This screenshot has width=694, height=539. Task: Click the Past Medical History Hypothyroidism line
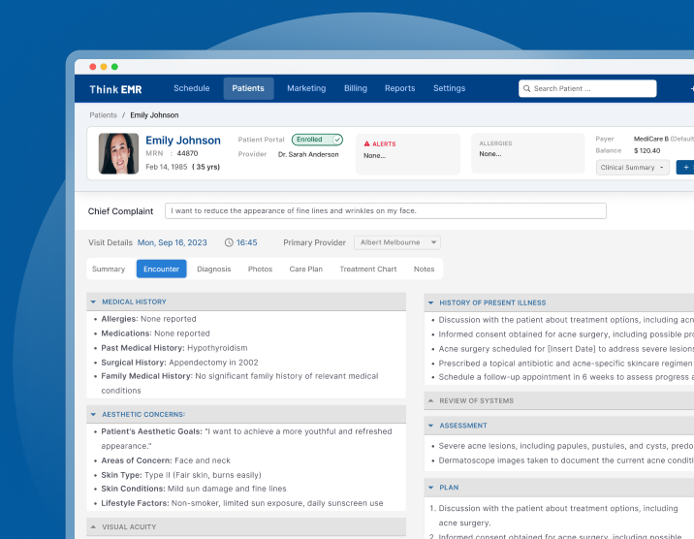[173, 348]
